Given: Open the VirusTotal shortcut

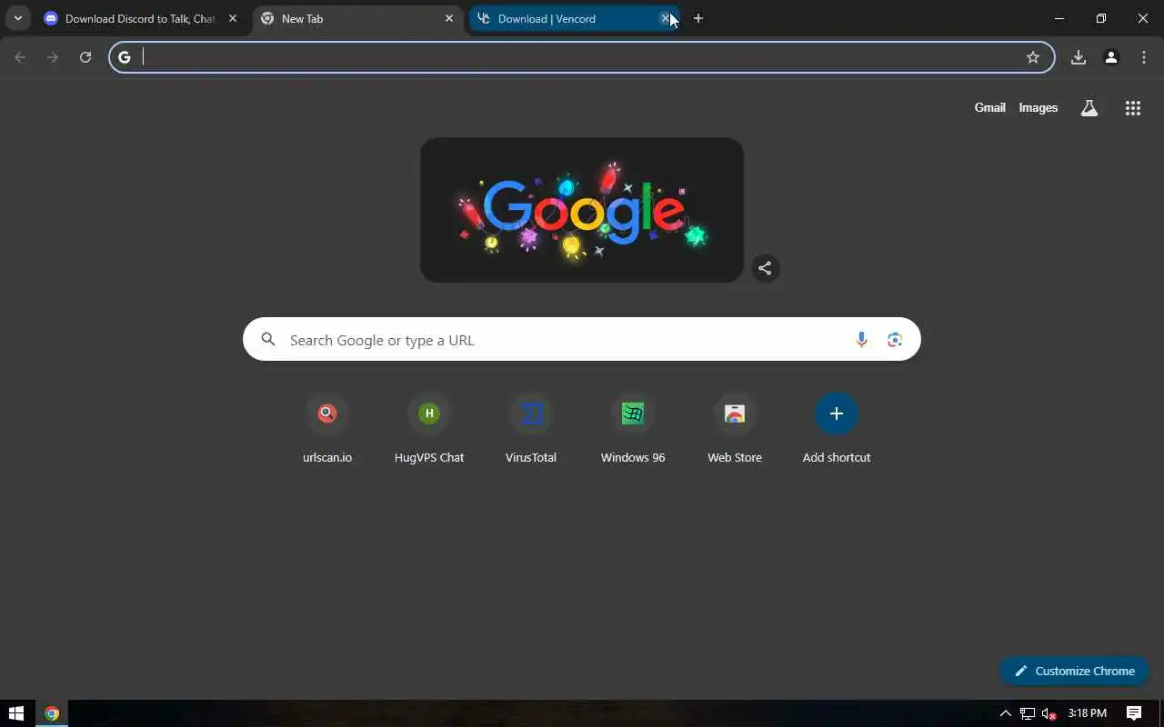Looking at the screenshot, I should [531, 429].
